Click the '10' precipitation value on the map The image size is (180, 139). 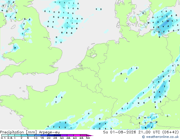click(168, 21)
